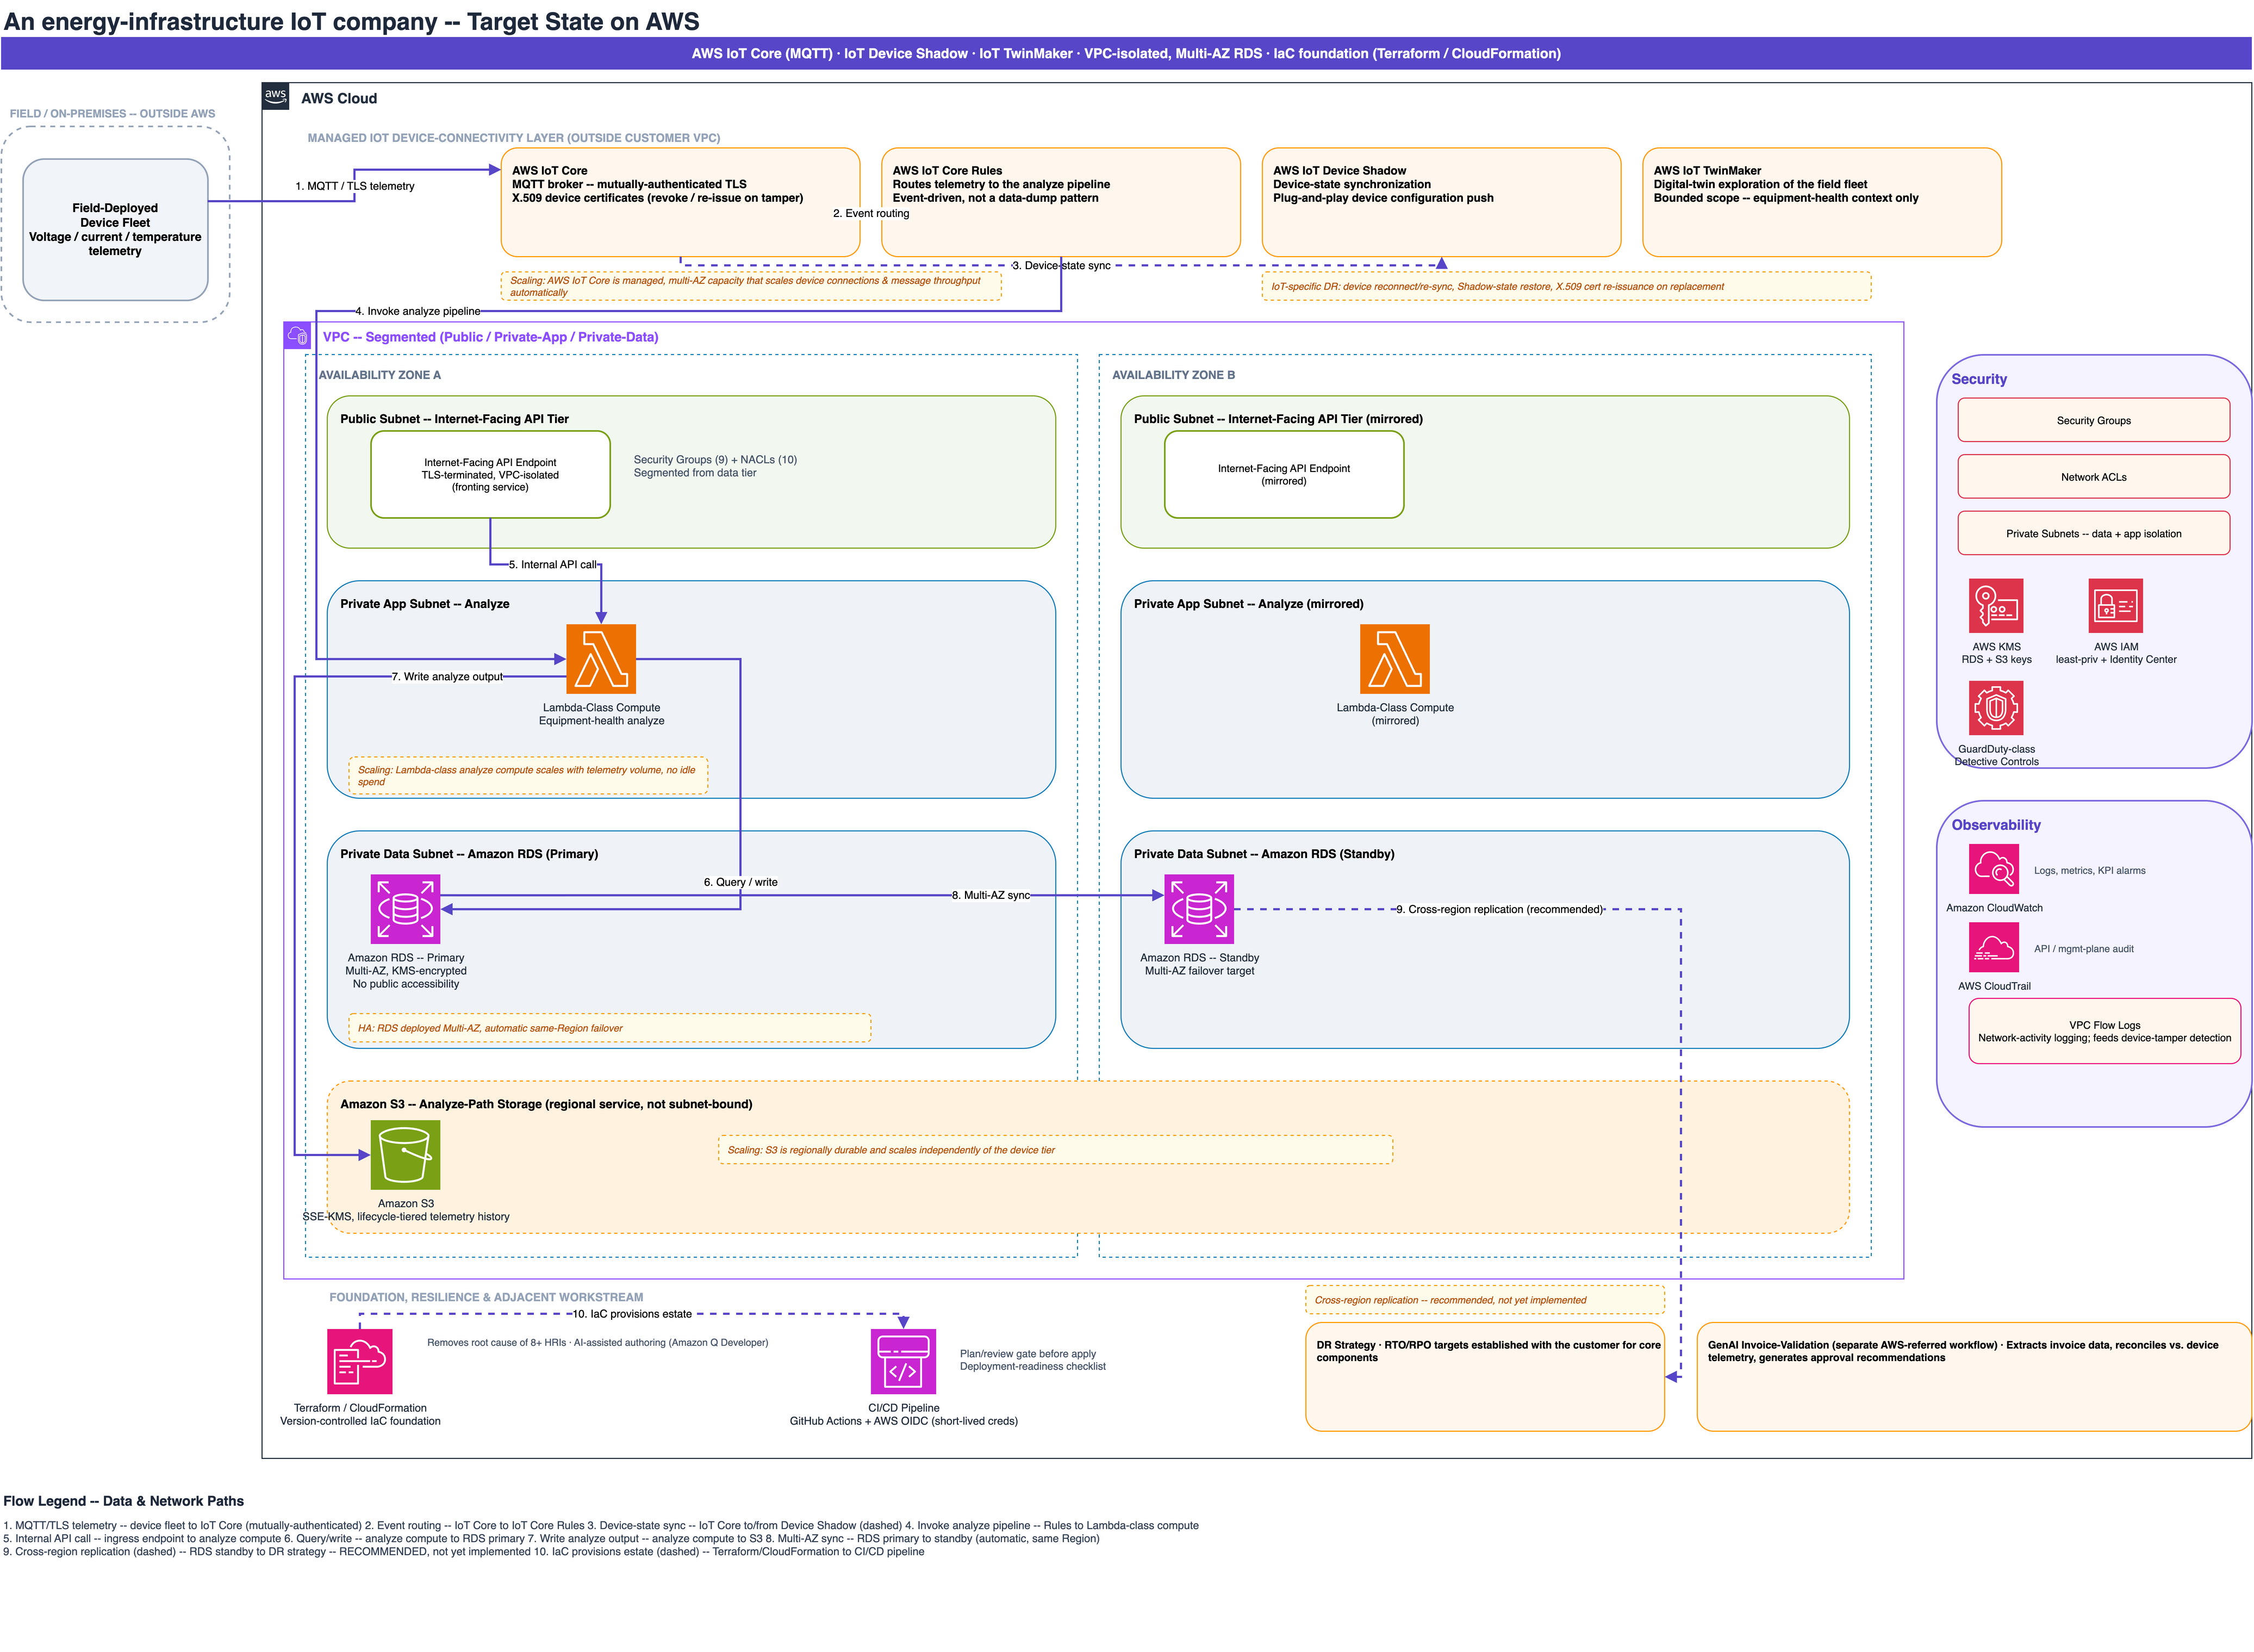Click the AWS IoT Core MQTT broker box

coord(680,202)
